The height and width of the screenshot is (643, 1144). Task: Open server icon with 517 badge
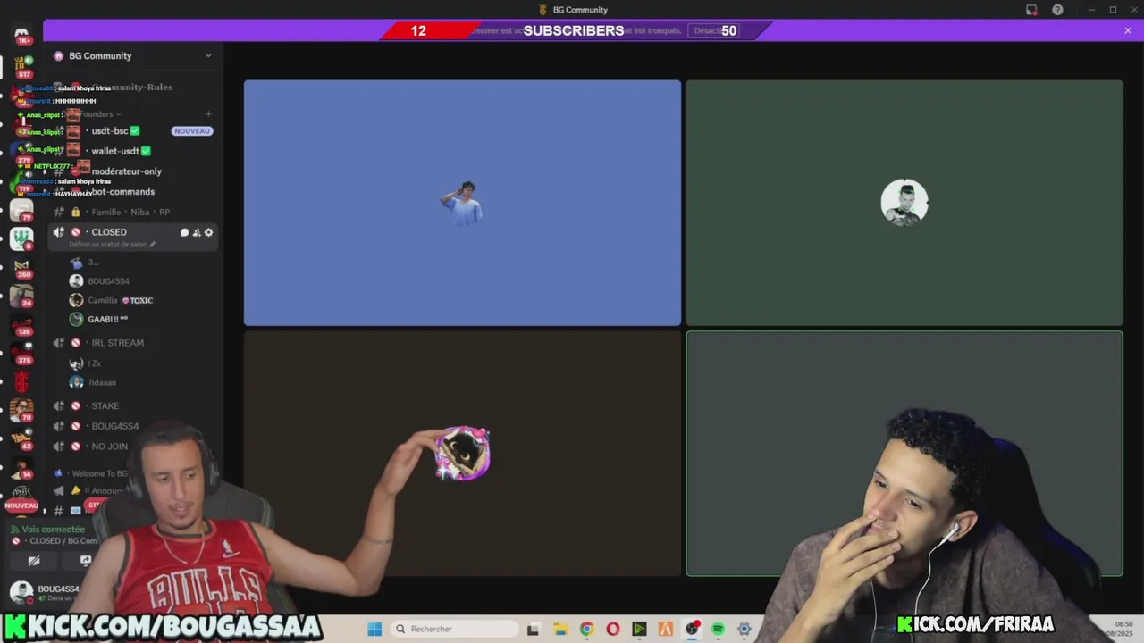[21, 66]
